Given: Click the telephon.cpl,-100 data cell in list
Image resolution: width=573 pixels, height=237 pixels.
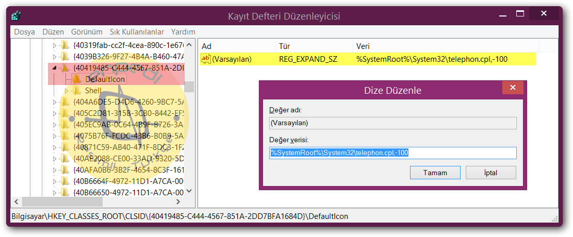Looking at the screenshot, I should pos(432,59).
